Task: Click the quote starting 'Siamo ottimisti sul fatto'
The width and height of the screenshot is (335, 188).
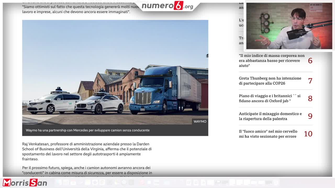Action: (x=81, y=9)
